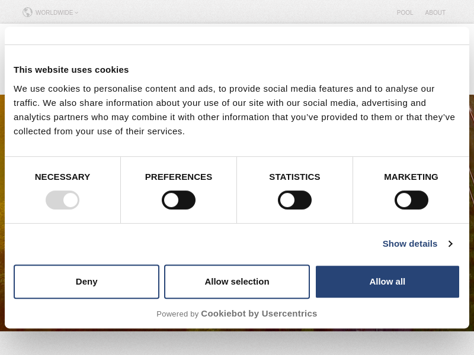The height and width of the screenshot is (355, 474).
Task: Turn on the Statistics cookies switch
Action: coord(294,200)
